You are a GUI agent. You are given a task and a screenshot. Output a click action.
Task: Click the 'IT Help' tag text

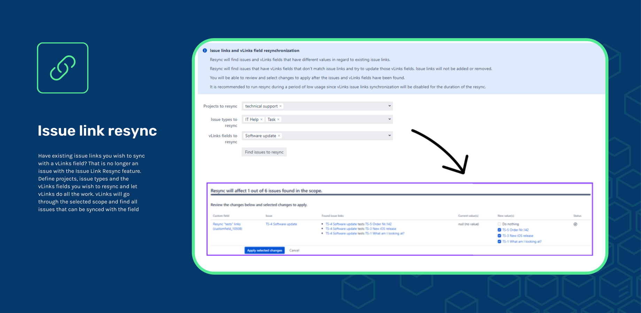click(x=252, y=119)
